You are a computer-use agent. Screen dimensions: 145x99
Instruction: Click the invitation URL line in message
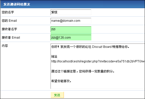pos(98,61)
